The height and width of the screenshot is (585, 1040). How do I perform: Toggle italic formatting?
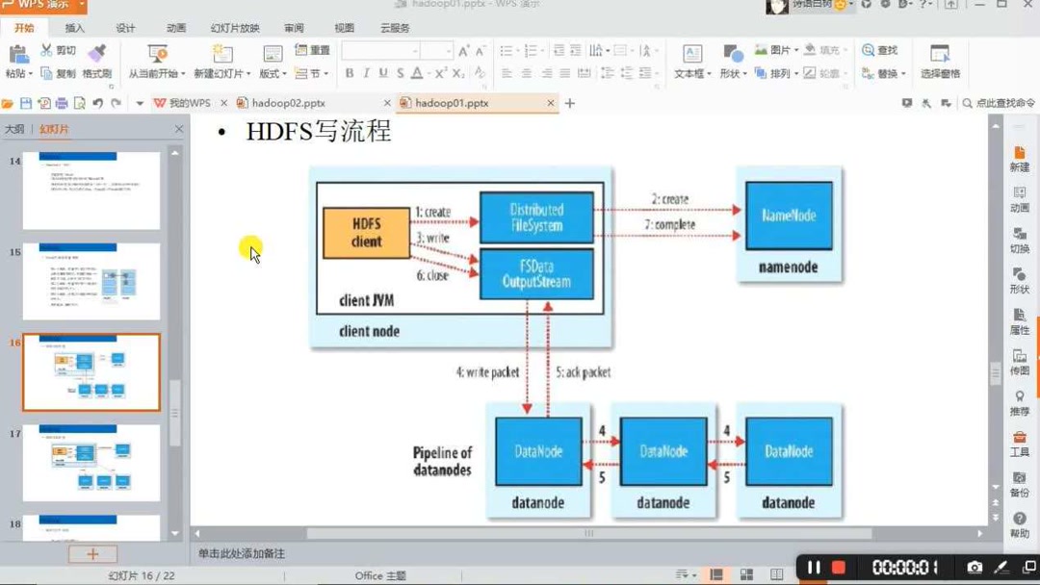pyautogui.click(x=367, y=72)
